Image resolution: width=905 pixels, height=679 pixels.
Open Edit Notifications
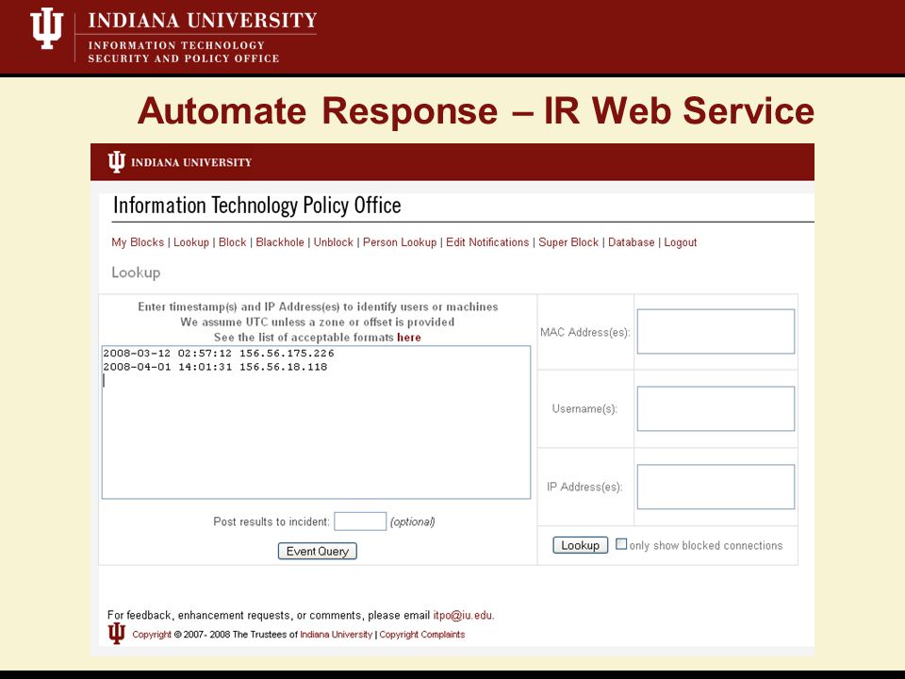click(487, 242)
